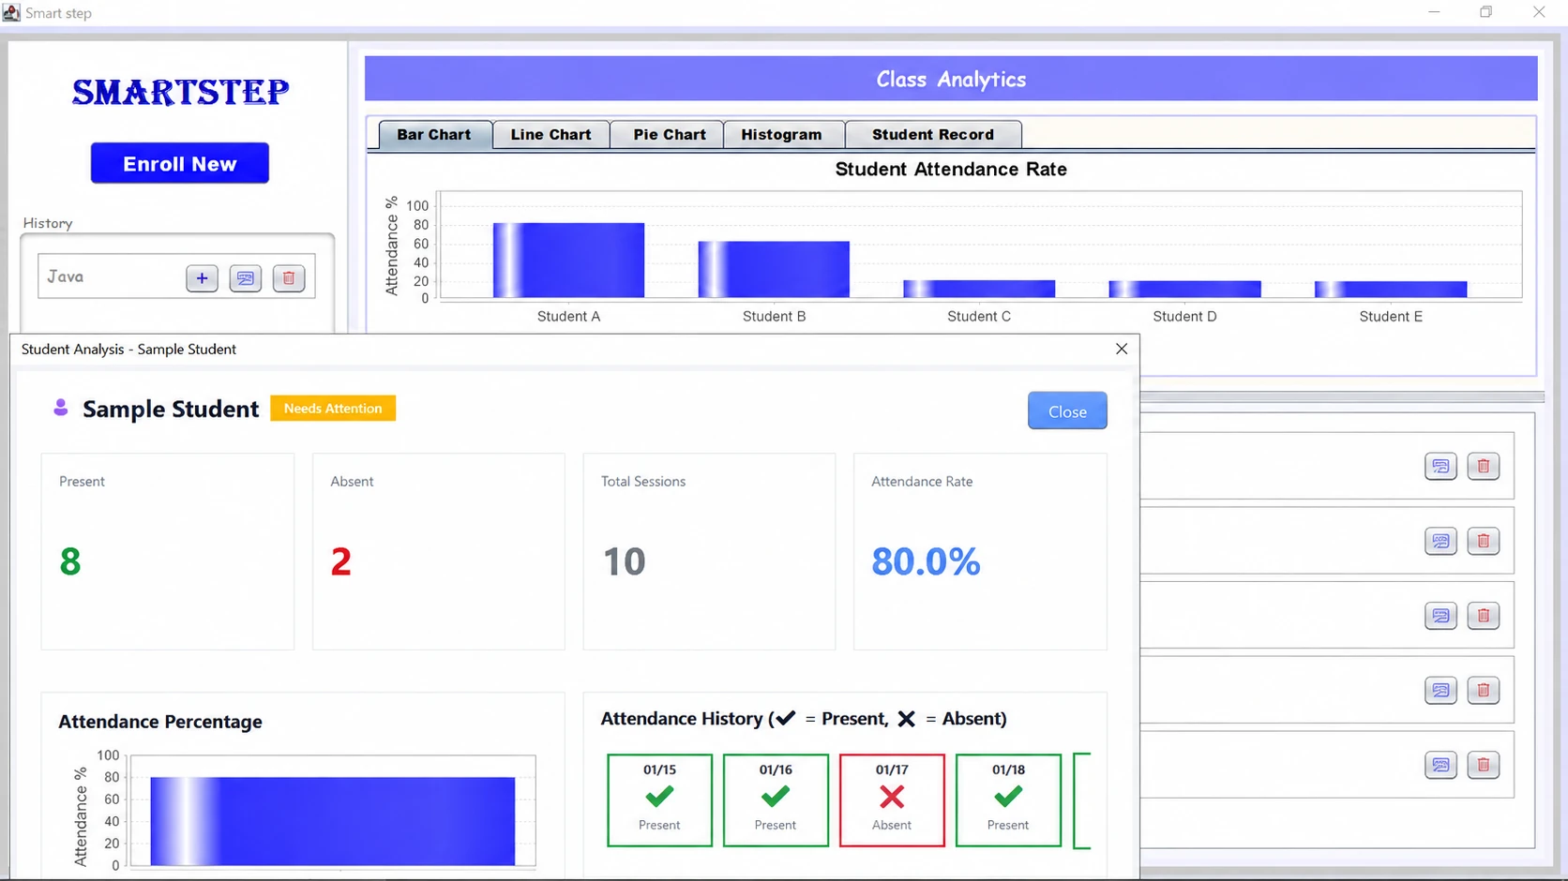
Task: Select the 01/15 Present attendance card
Action: coord(659,800)
